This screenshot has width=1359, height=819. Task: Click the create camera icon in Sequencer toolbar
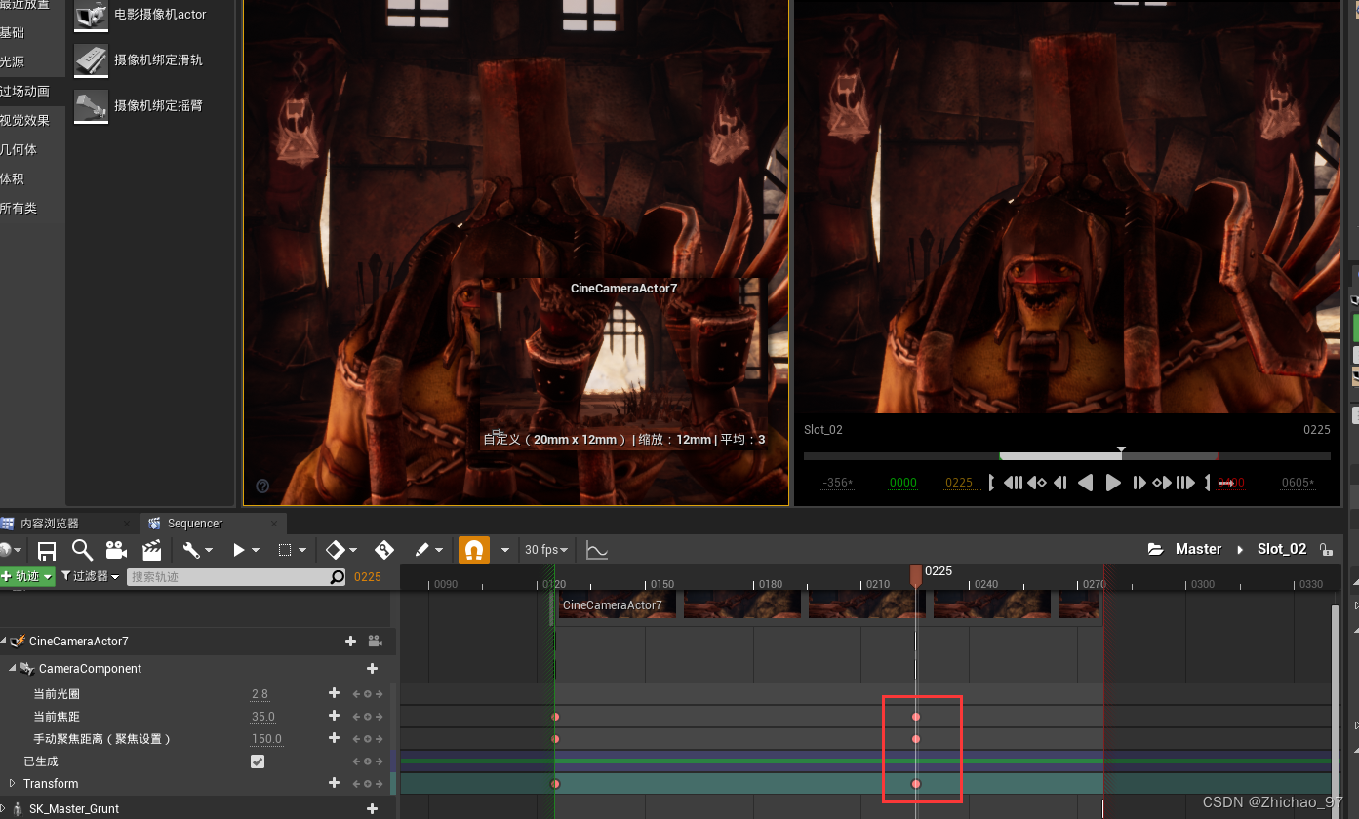[x=116, y=550]
